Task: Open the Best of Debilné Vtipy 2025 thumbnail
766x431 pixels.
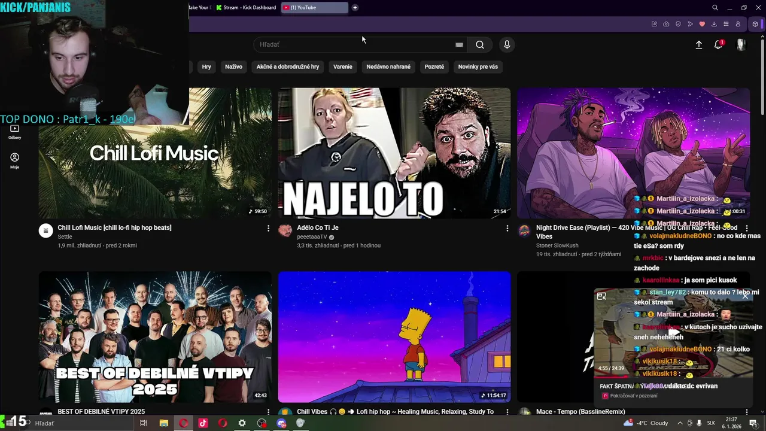Action: click(x=155, y=336)
